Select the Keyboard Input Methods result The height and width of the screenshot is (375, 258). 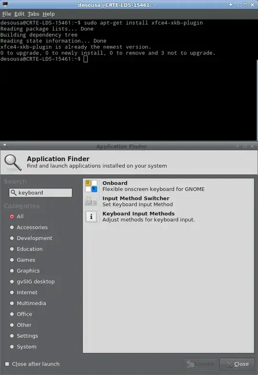pos(168,216)
